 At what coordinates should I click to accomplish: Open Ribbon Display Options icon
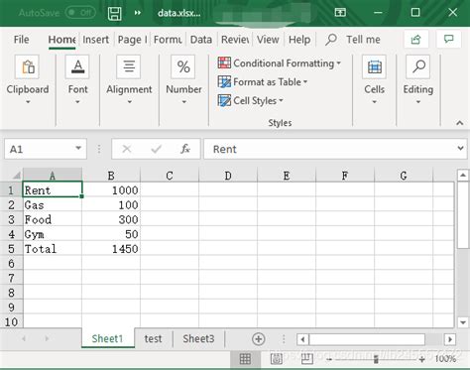(x=340, y=13)
